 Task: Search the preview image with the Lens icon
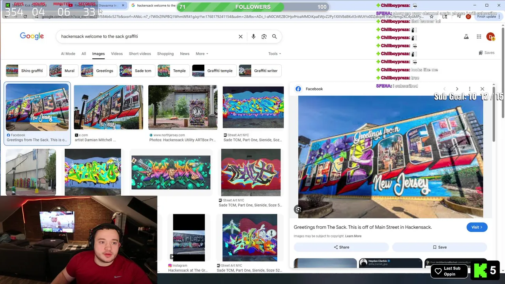click(x=299, y=210)
